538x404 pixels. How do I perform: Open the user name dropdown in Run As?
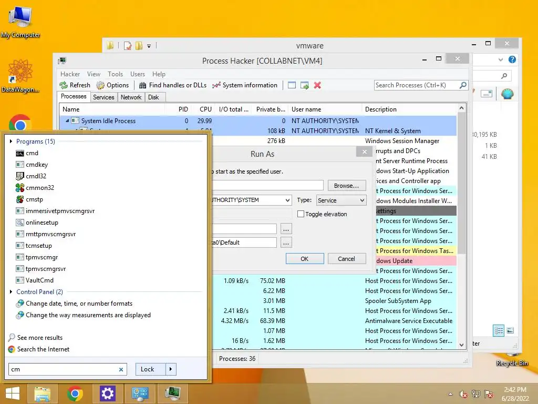point(287,200)
